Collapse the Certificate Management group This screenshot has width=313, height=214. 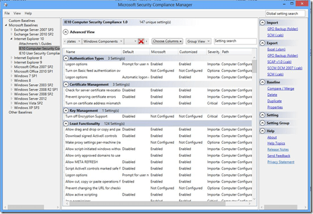point(66,84)
